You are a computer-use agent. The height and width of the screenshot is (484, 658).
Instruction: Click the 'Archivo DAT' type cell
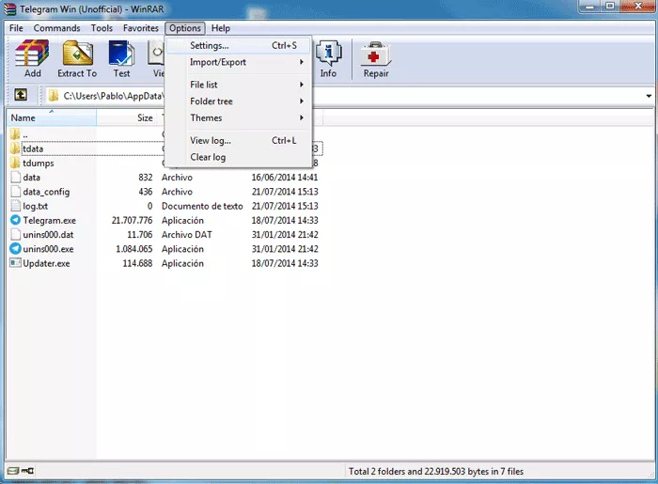click(x=187, y=234)
